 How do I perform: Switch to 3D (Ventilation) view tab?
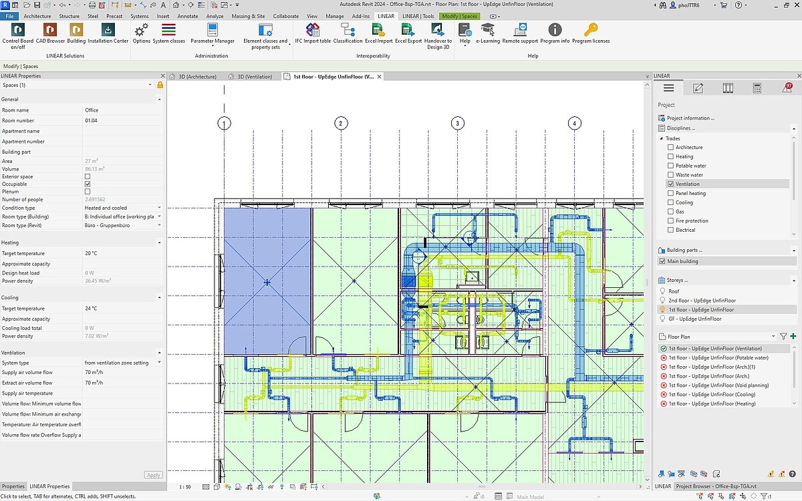254,76
